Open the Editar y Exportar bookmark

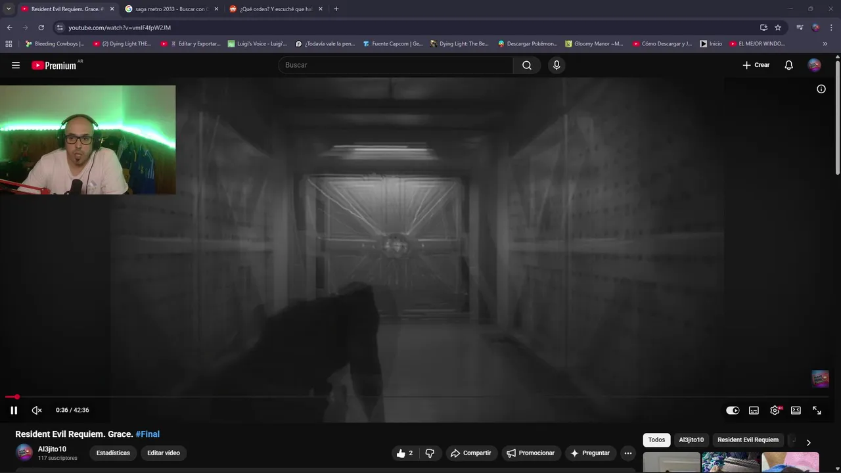click(191, 44)
